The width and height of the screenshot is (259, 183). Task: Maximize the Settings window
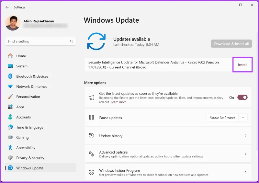[241, 5]
